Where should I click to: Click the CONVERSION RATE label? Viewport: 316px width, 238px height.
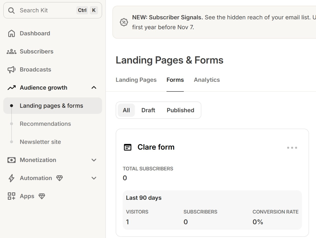coord(275,212)
